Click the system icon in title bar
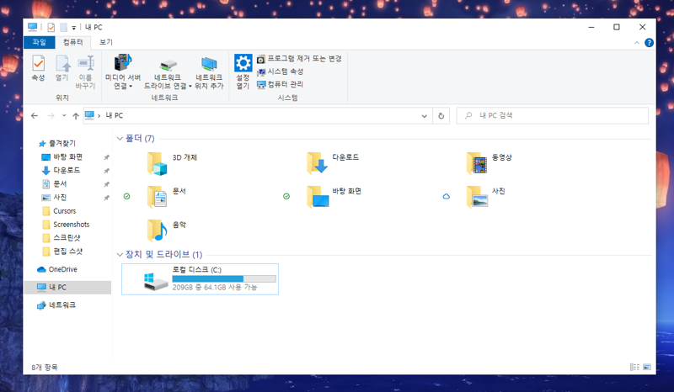Screen dimensions: 674x392 (x=32, y=27)
